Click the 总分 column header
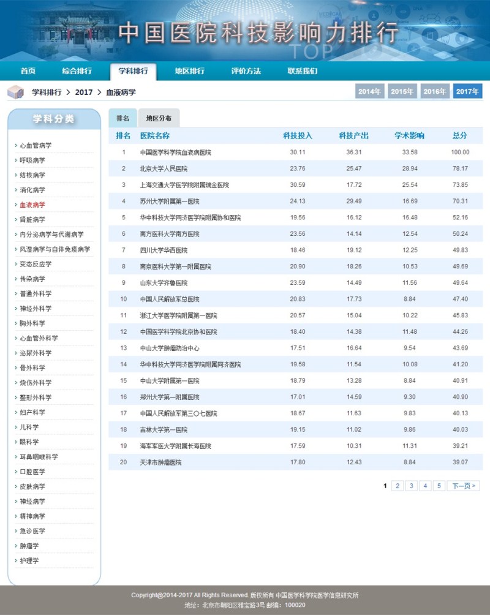This screenshot has width=490, height=615. coord(459,135)
